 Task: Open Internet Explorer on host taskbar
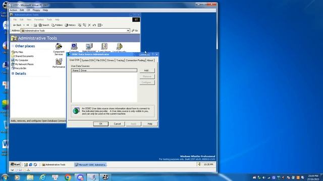pyautogui.click(x=42, y=177)
